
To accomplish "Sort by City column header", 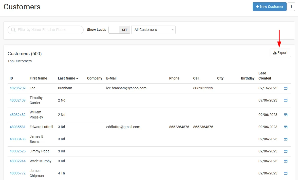I will (220, 78).
